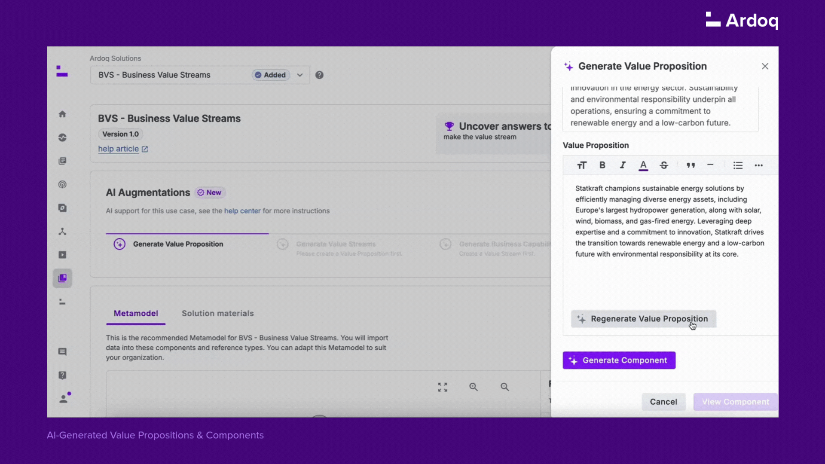The width and height of the screenshot is (825, 464).
Task: Open the home icon in left sidebar
Action: point(62,114)
